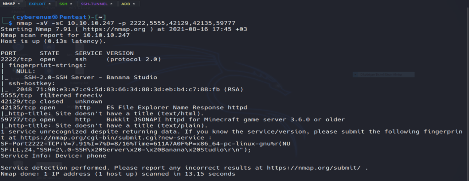The width and height of the screenshot is (469, 181).
Task: Close the SSH-TUNNEL tab via its x icon
Action: coord(111,4)
